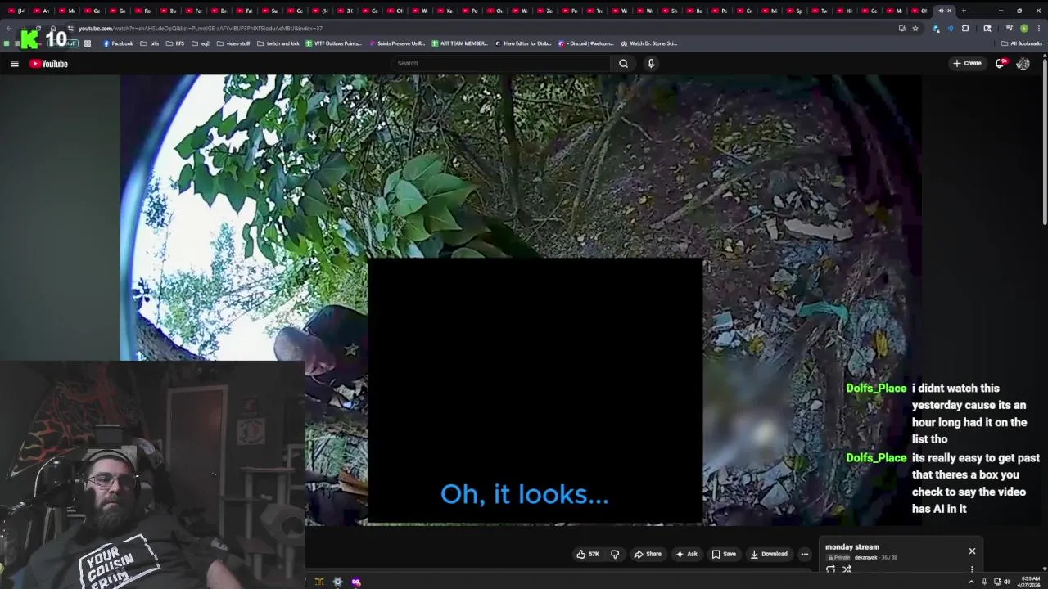Open the taskbar network icon
Screen dimensions: 1048x589
[997, 582]
